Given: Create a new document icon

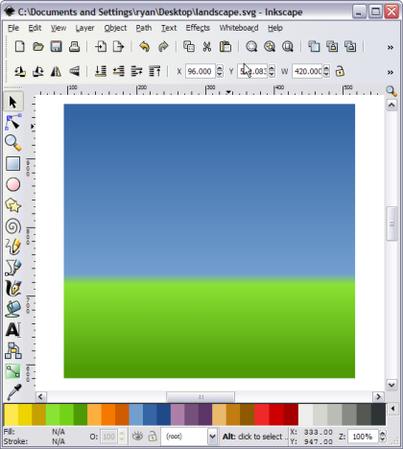Looking at the screenshot, I should 20,47.
